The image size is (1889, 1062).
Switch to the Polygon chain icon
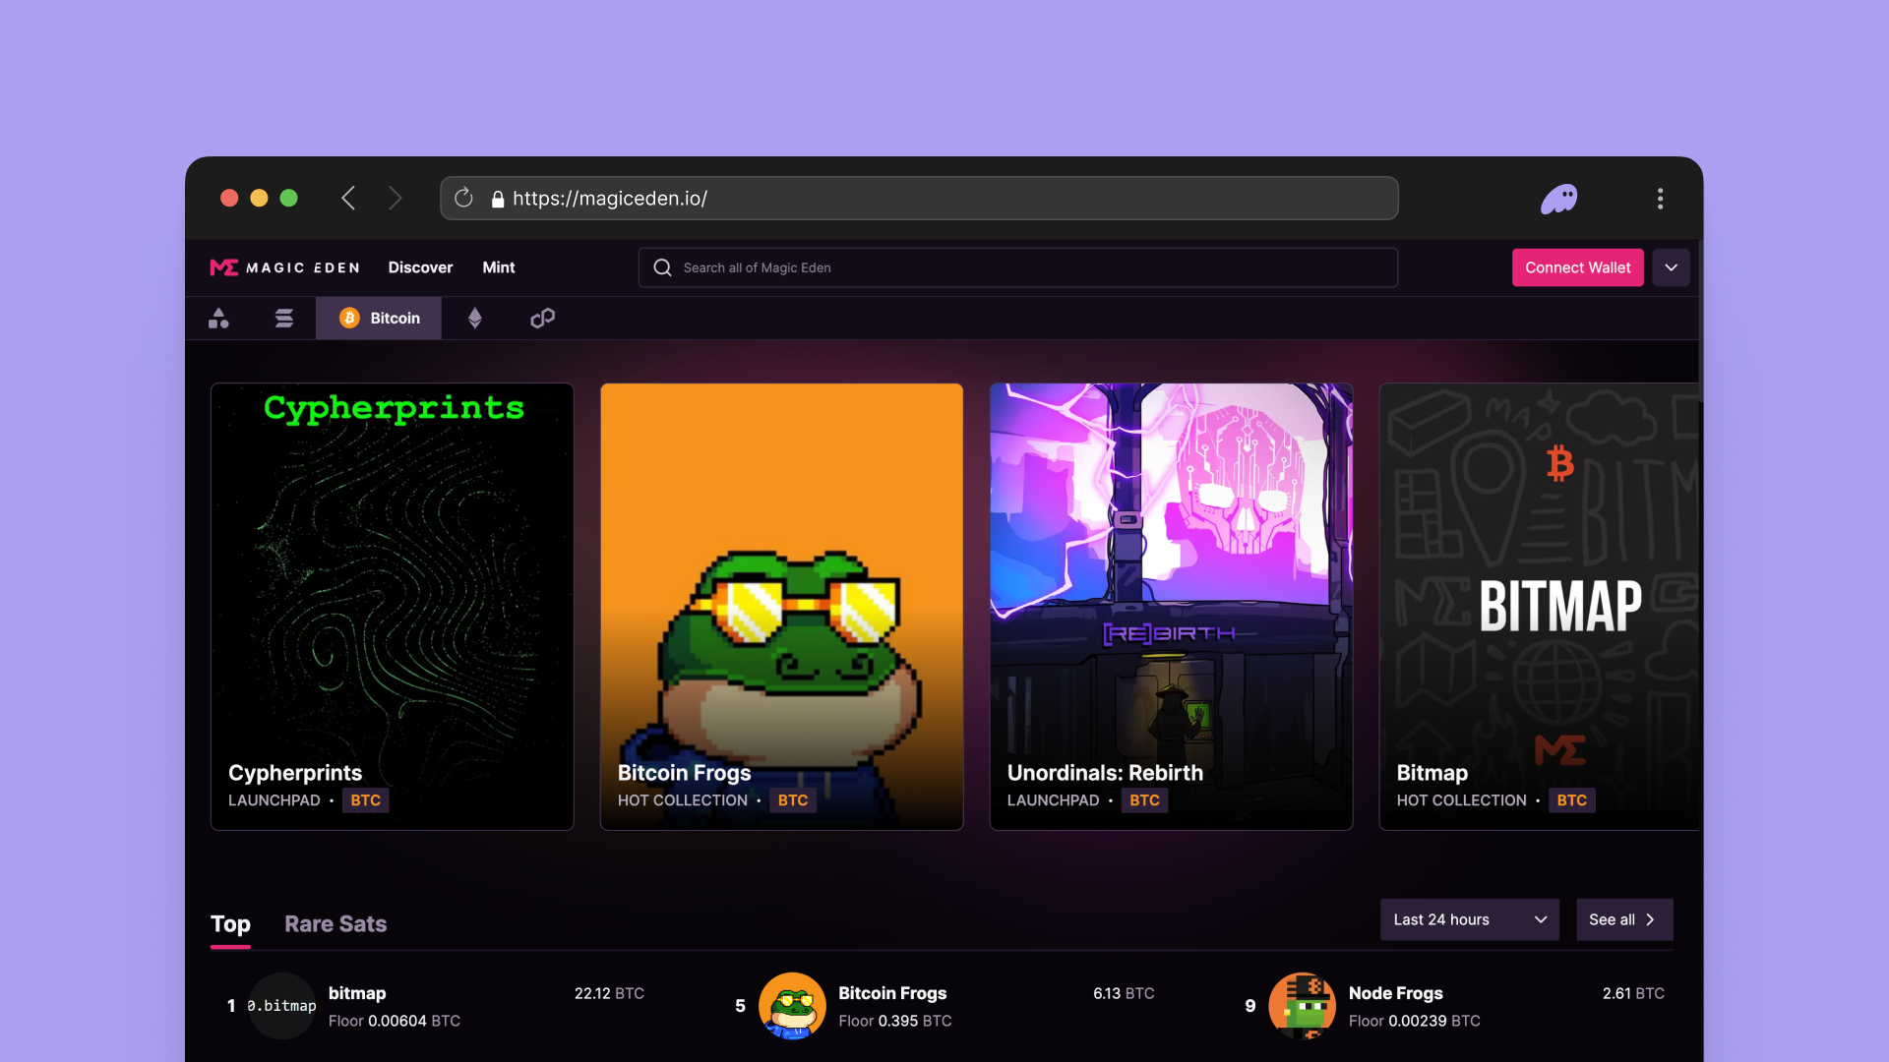542,319
